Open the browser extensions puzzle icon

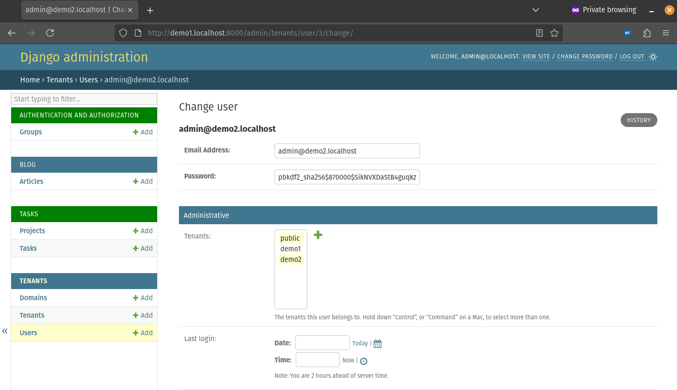tap(647, 33)
